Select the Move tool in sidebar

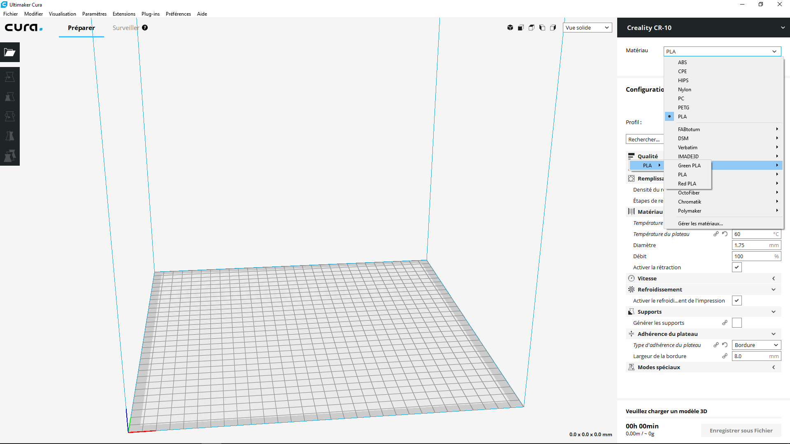(10, 77)
